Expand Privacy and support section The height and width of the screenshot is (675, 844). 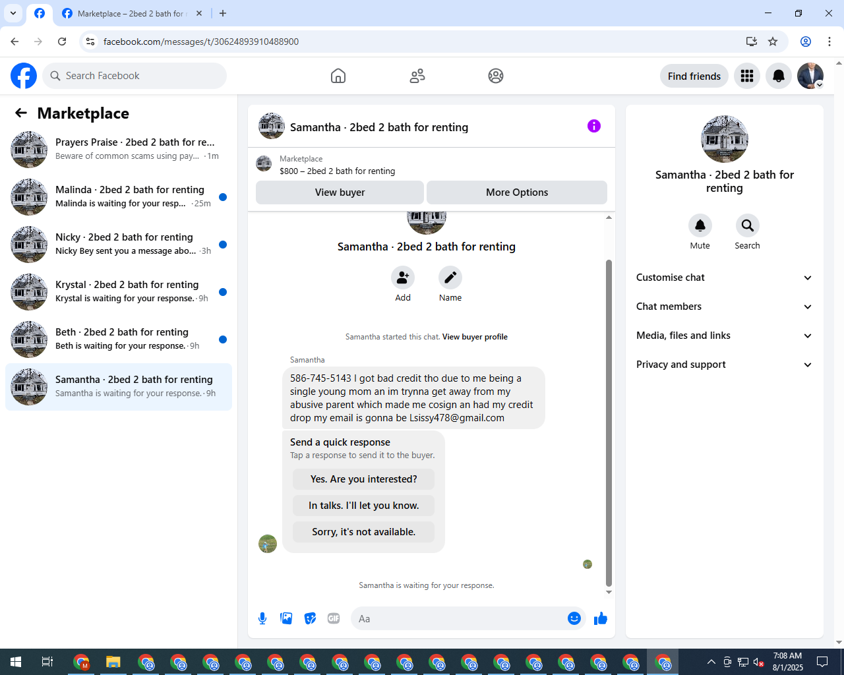pyautogui.click(x=725, y=365)
